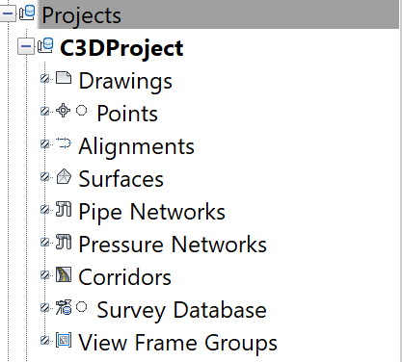Click the Survey Database instrument icon
The height and width of the screenshot is (362, 402).
64,307
